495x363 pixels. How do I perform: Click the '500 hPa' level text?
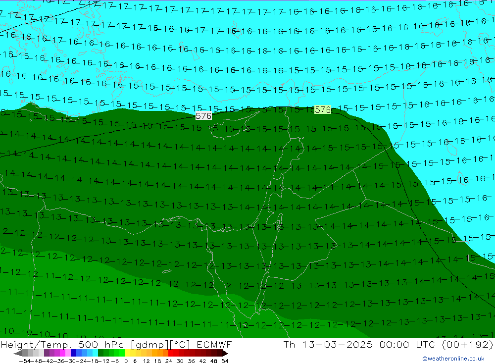102,344
